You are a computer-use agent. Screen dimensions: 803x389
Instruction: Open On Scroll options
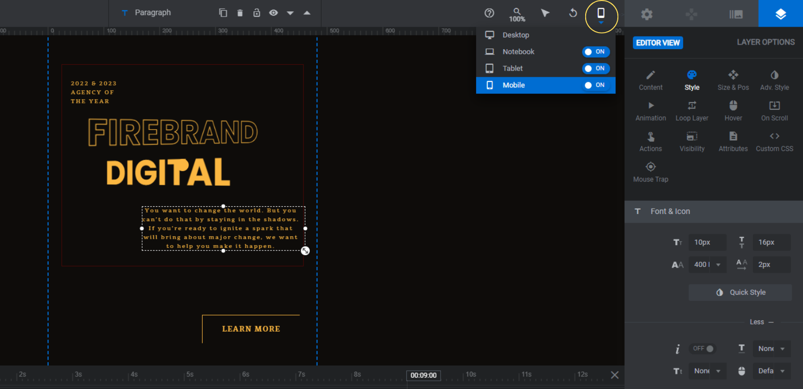click(x=774, y=111)
